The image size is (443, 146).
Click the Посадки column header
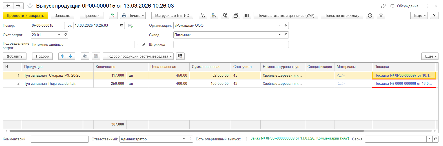[404, 67]
